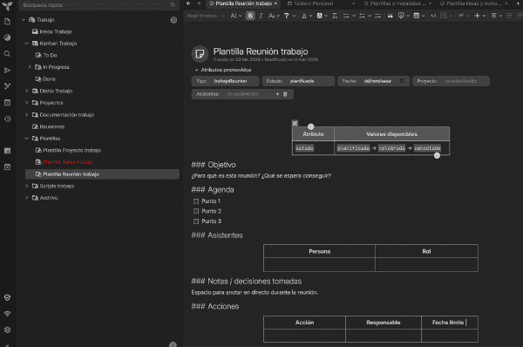This screenshot has width=523, height=347.
Task: Open tree settings icon beside Trabajo
Action: click(173, 20)
